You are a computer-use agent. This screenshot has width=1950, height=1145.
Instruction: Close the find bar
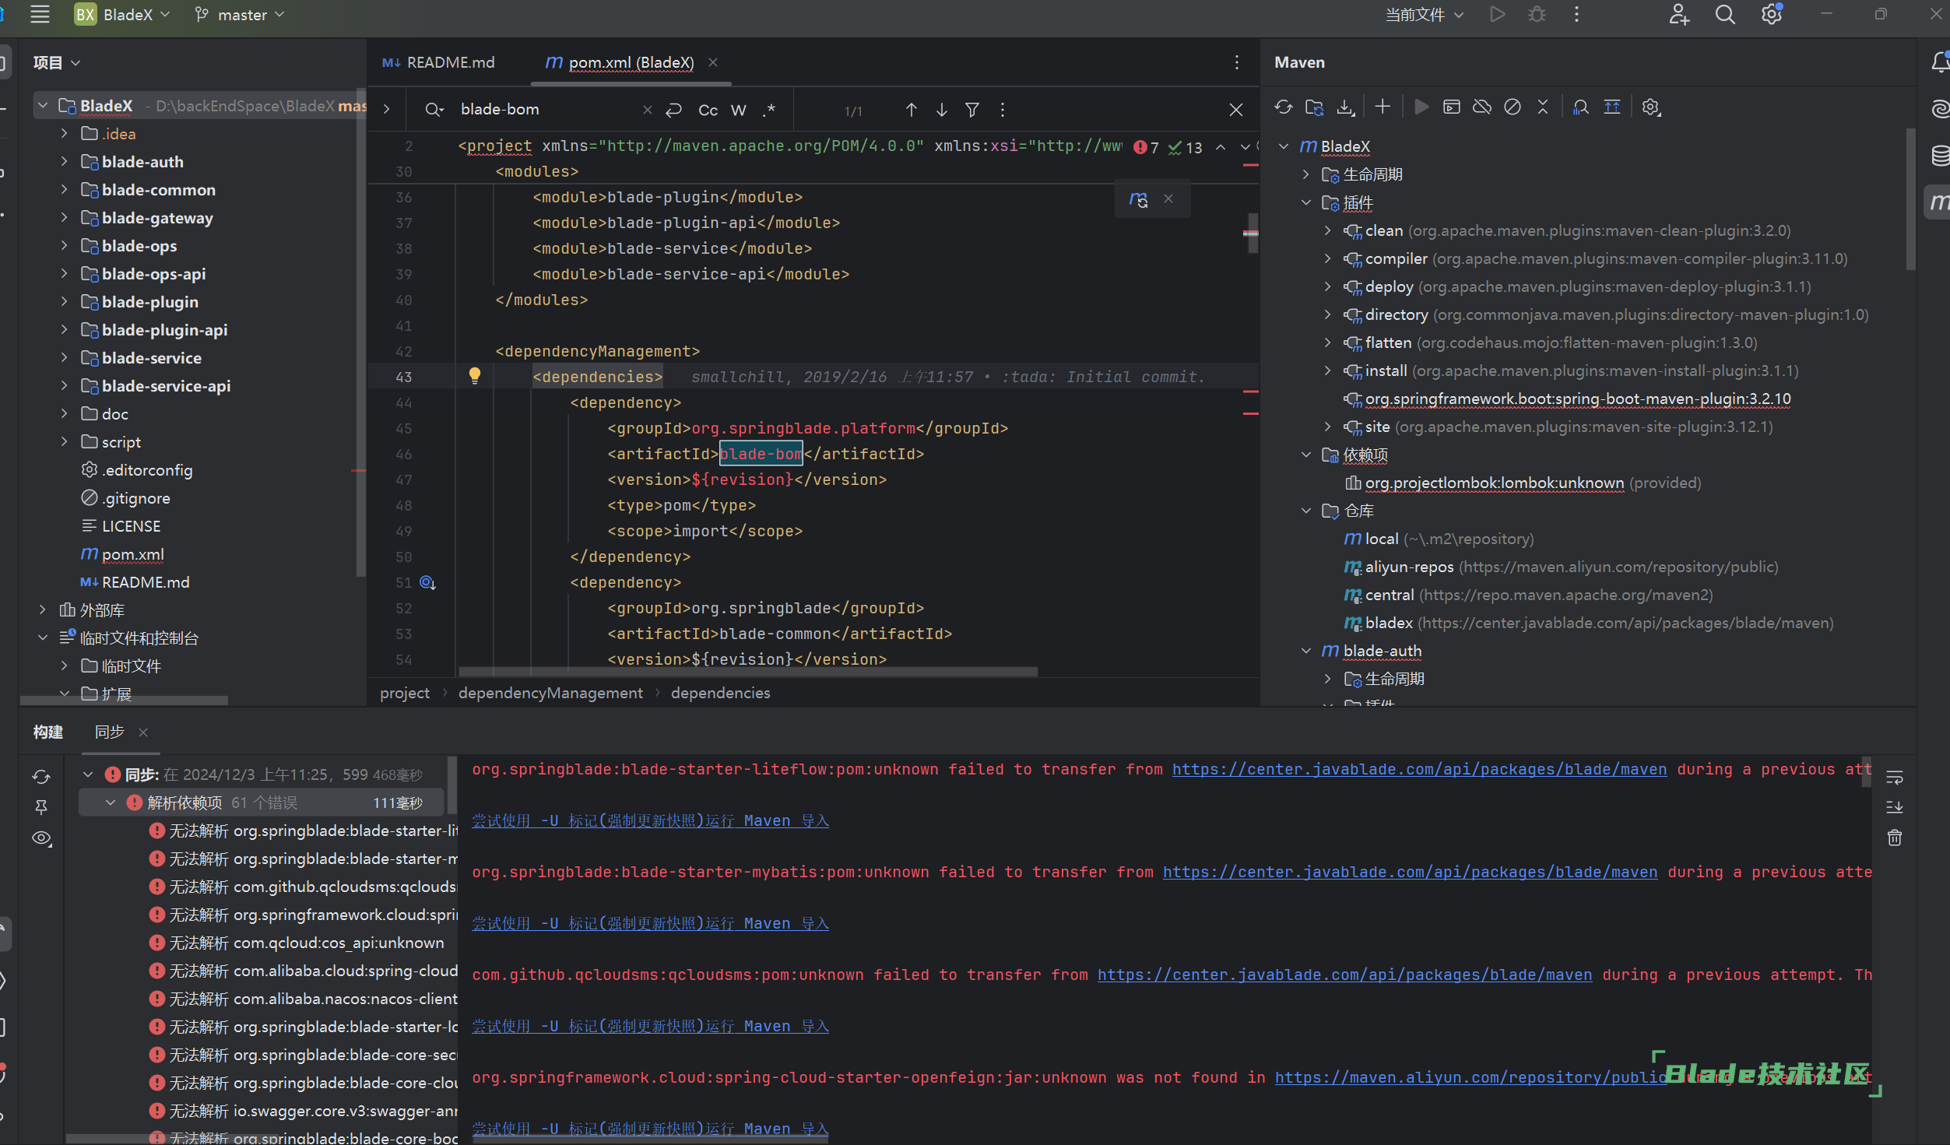[x=1236, y=110]
